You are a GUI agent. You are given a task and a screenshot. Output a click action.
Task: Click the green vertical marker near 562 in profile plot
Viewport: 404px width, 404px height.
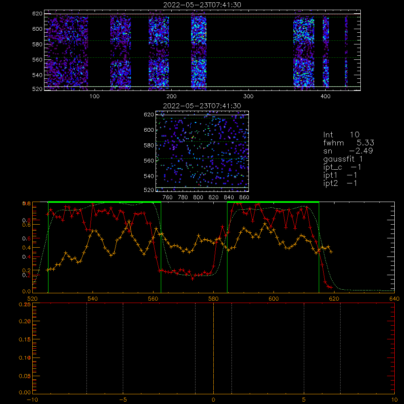(161, 247)
